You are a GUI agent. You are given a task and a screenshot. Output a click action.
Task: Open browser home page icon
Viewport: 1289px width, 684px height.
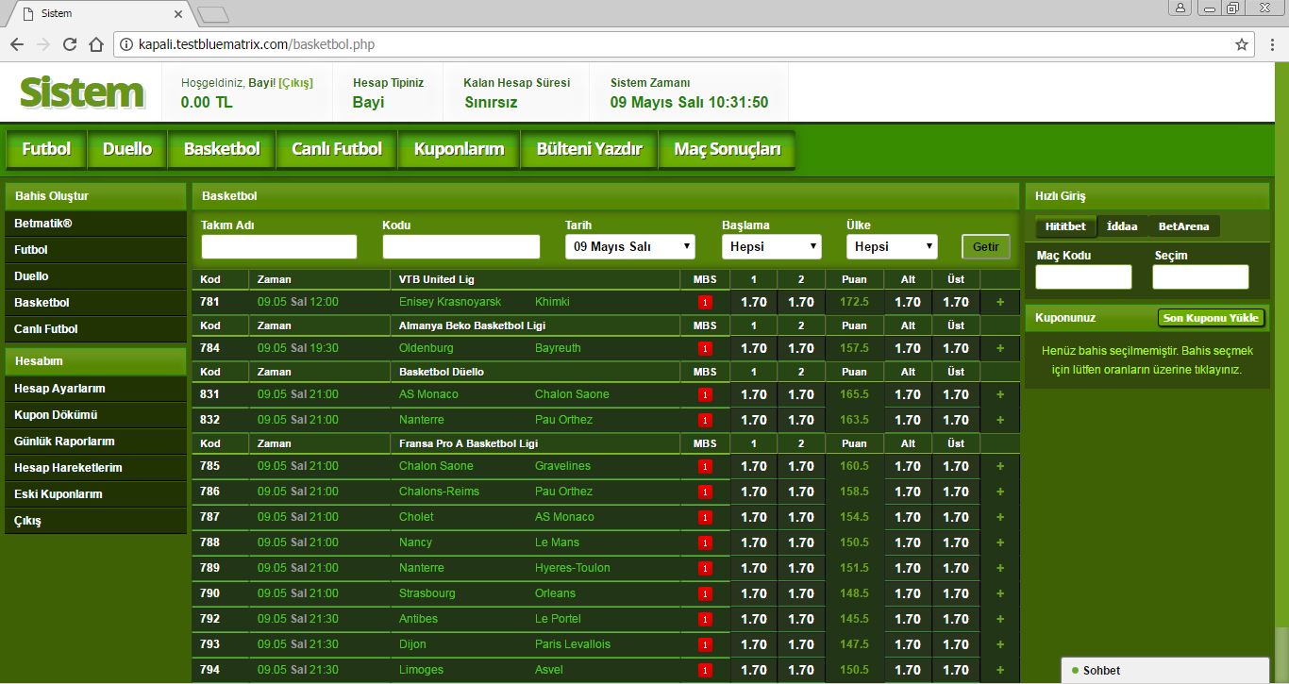pos(95,44)
